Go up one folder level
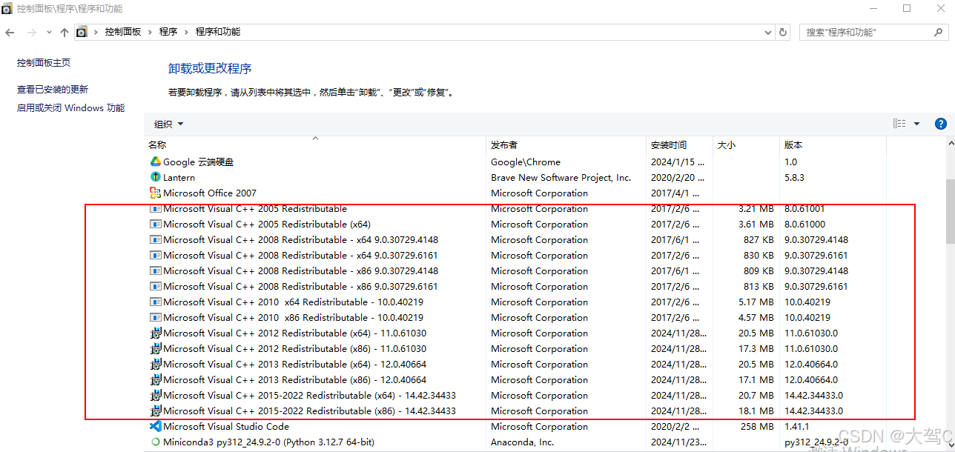The width and height of the screenshot is (955, 452). [x=65, y=32]
